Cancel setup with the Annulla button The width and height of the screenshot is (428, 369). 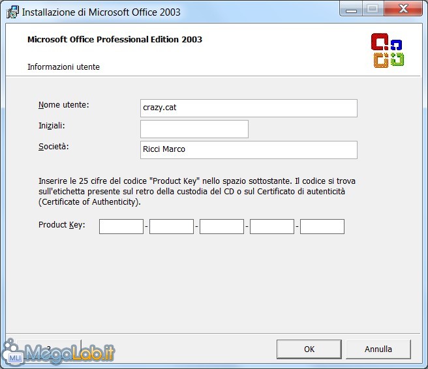click(x=378, y=349)
